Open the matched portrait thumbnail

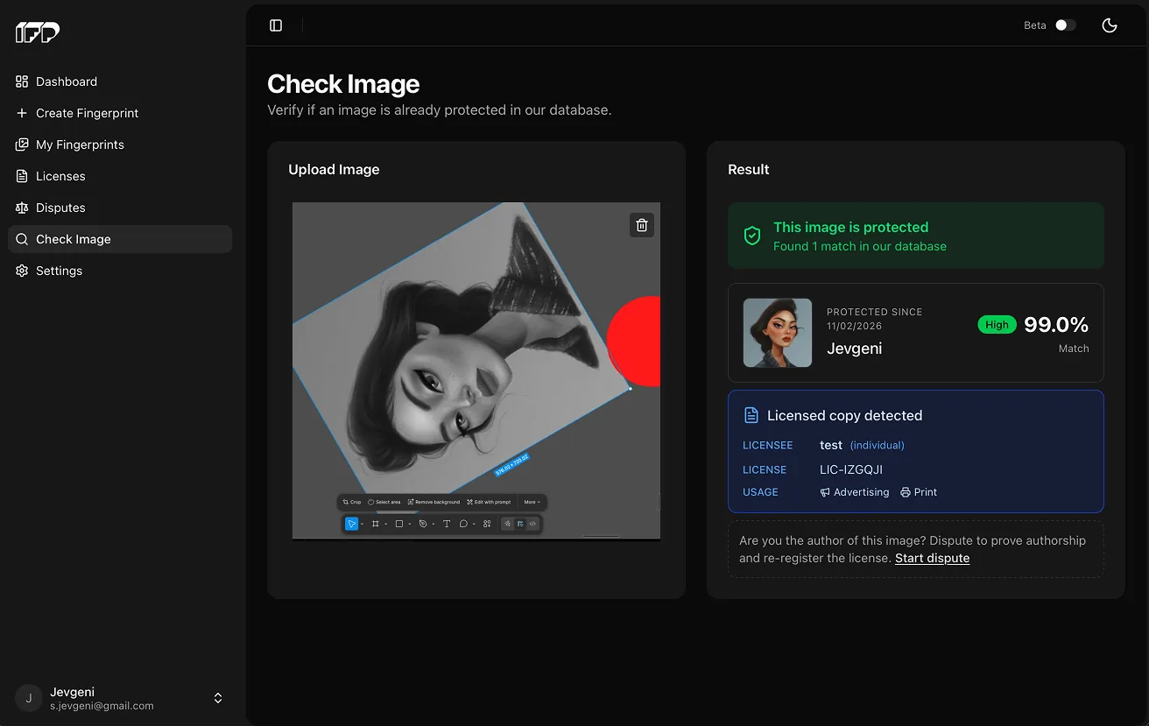point(778,333)
